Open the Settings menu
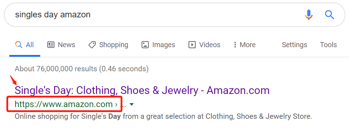Viewport: 349px width, 128px height. [294, 45]
